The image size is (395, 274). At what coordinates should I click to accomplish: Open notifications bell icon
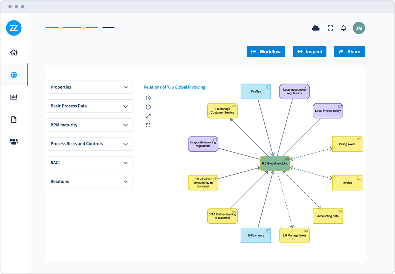[x=343, y=28]
